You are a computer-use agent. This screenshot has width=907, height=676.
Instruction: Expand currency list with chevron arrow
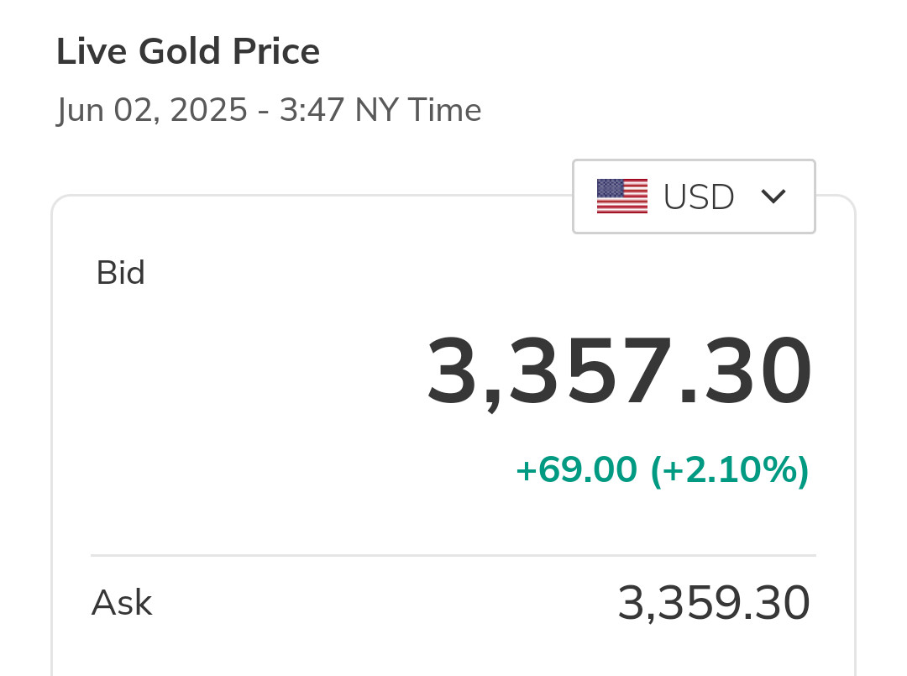click(773, 197)
